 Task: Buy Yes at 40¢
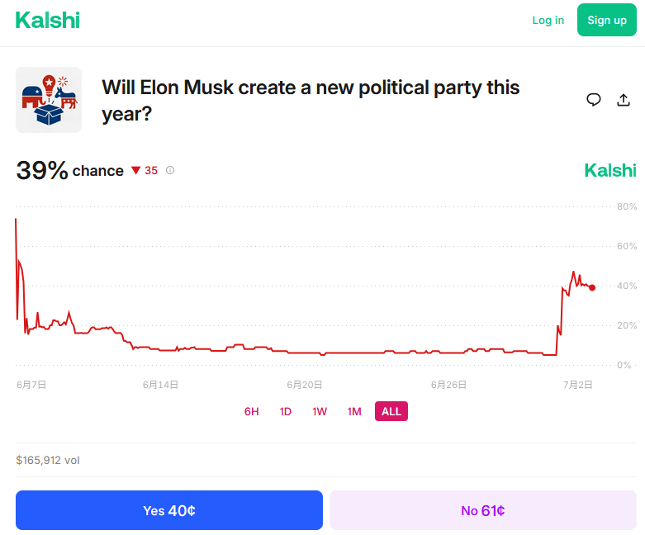click(x=169, y=510)
